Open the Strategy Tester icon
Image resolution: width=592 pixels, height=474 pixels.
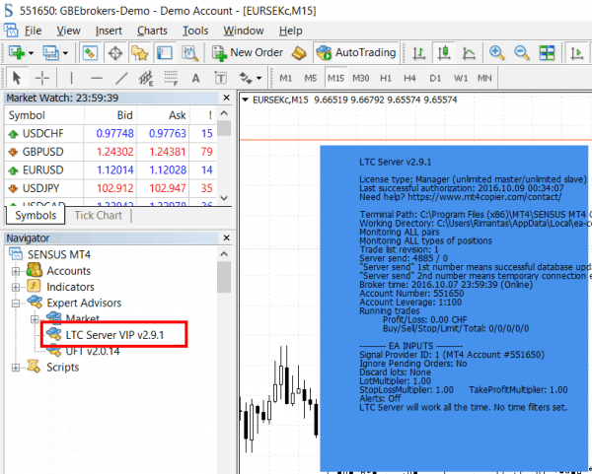(x=189, y=53)
